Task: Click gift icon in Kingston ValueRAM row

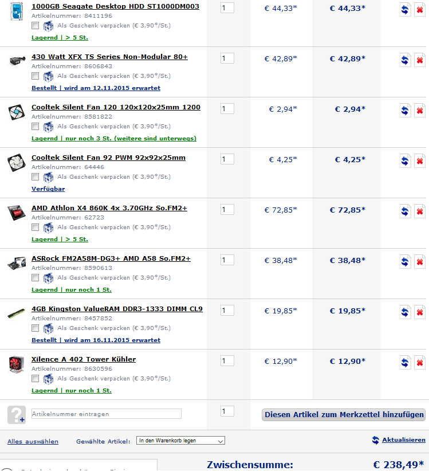Action: point(48,329)
